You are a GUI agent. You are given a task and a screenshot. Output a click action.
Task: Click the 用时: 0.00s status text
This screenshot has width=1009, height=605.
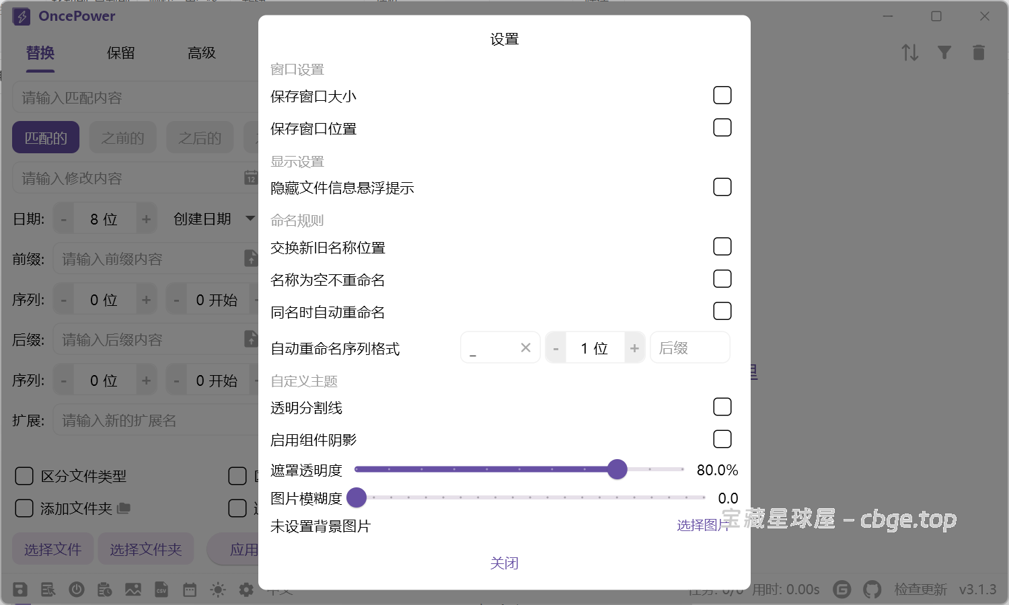click(x=786, y=590)
